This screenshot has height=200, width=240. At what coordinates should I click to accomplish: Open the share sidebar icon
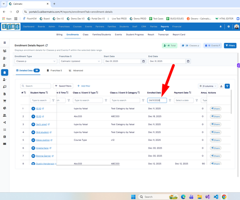click(x=5, y=123)
